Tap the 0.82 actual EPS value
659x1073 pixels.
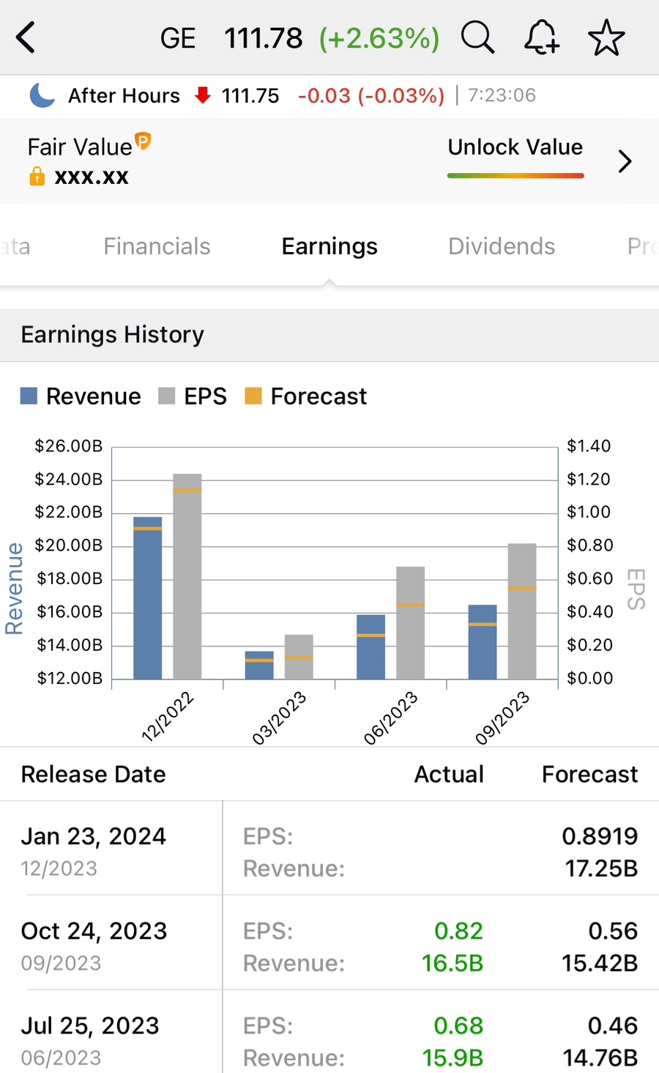(x=458, y=931)
